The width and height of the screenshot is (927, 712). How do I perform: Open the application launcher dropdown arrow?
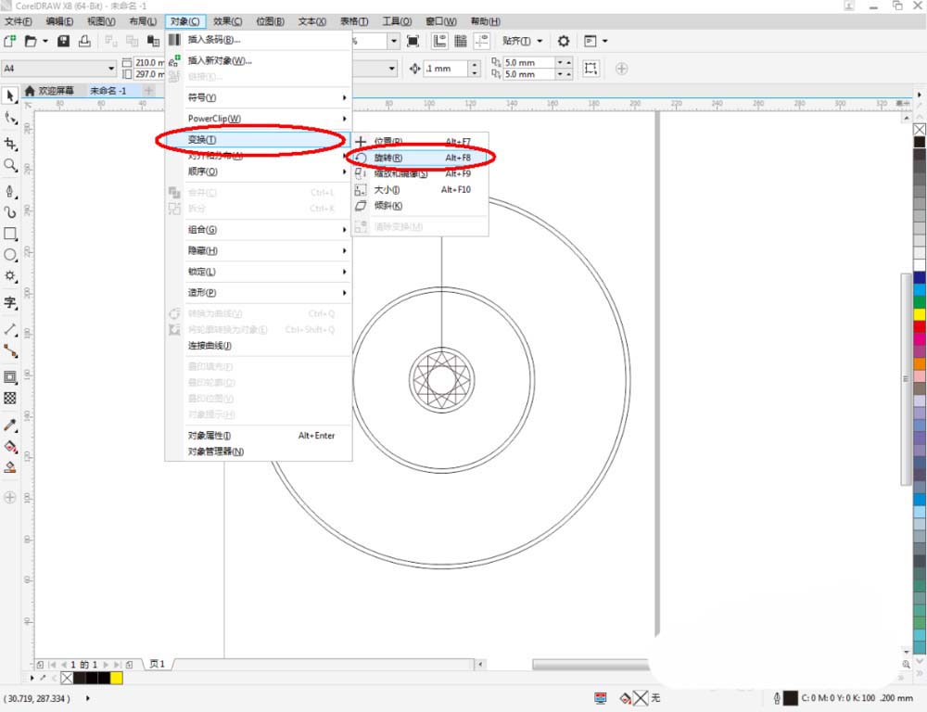point(604,41)
